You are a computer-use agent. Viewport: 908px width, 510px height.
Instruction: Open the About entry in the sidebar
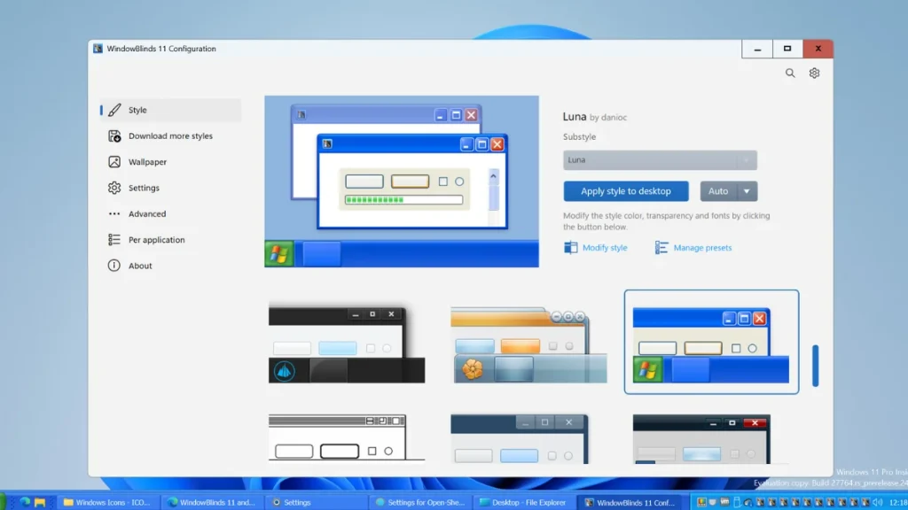(113, 265)
